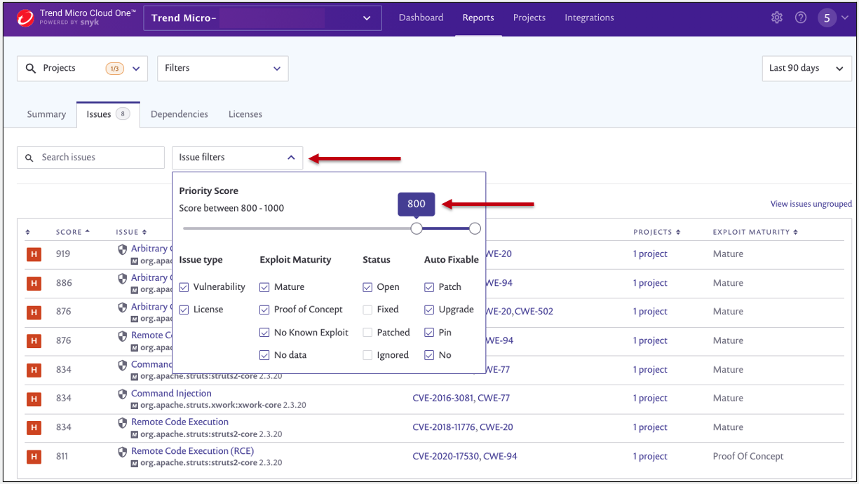Open Remote Code Execution (RCE) issue link

(192, 451)
